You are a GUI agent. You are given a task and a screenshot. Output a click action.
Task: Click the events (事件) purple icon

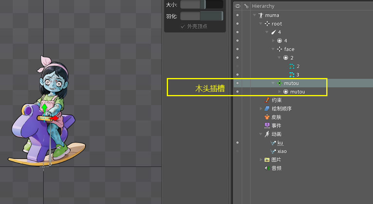[267, 126]
